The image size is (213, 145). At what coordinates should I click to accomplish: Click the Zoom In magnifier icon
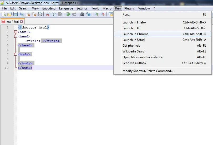click(x=97, y=14)
